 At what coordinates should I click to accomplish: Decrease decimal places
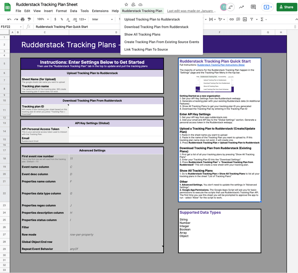[68, 19]
